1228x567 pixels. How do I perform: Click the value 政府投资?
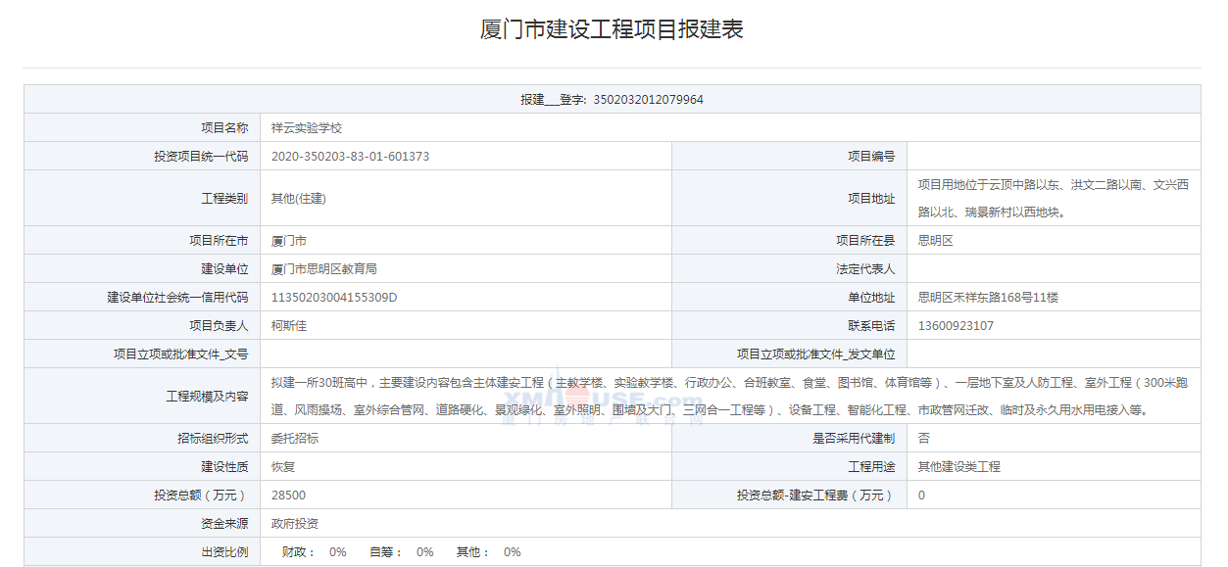295,524
